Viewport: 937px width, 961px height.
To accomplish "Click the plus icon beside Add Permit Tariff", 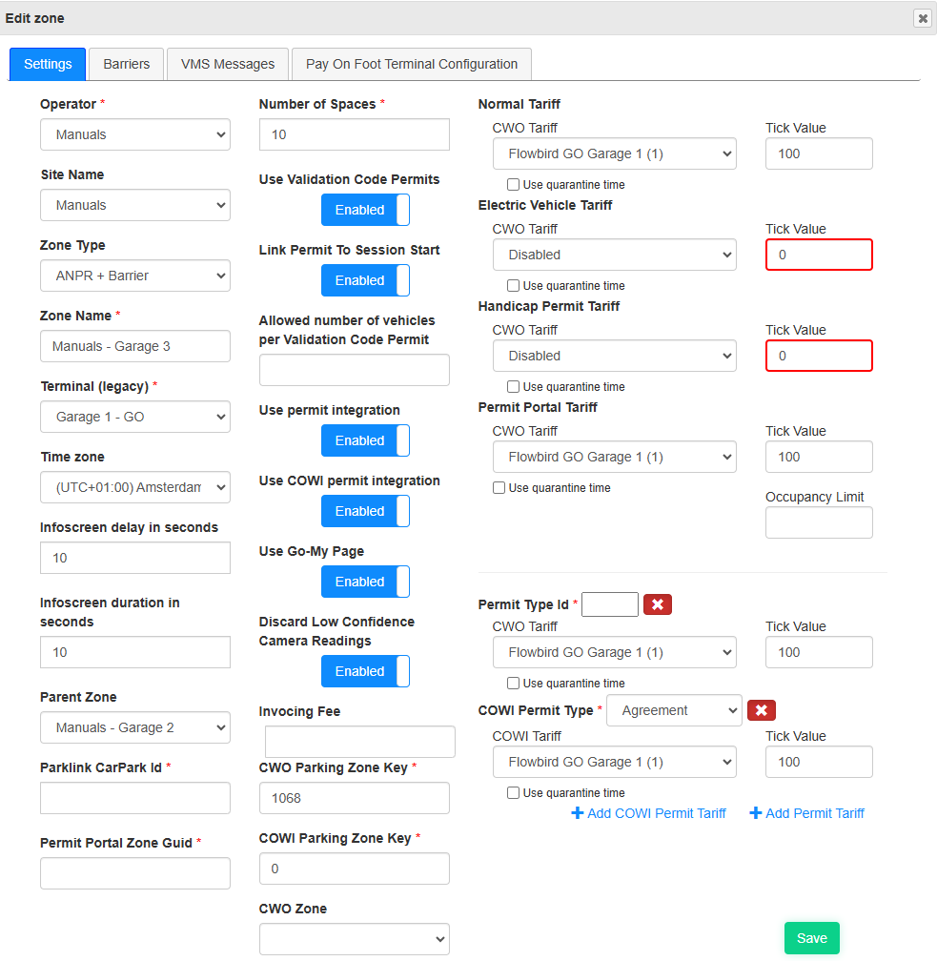I will point(756,813).
